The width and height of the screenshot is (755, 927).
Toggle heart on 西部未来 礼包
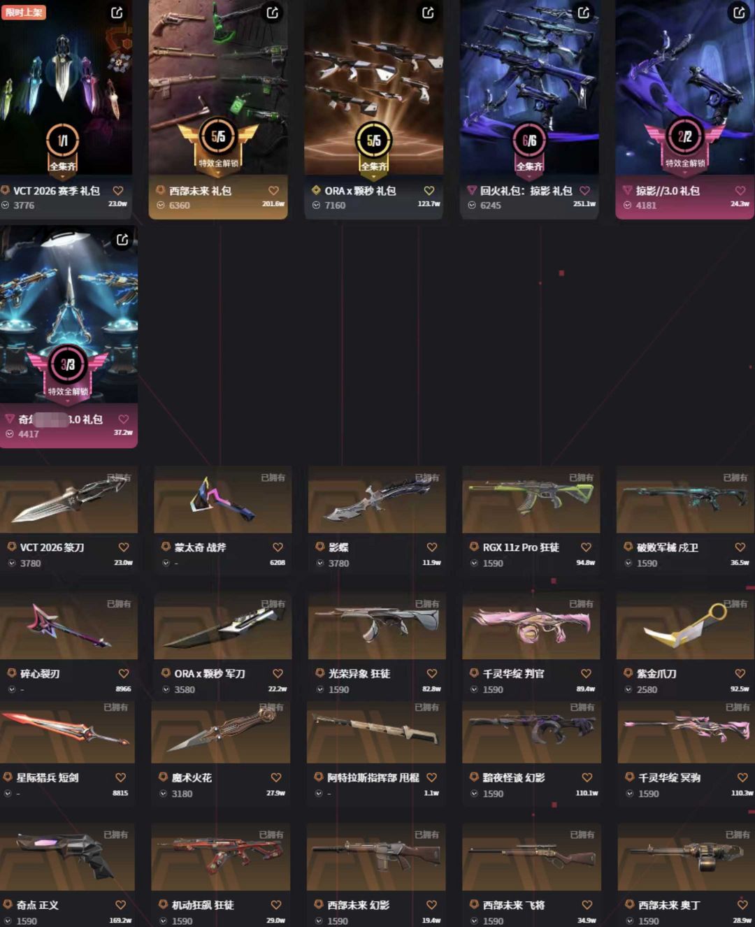(x=273, y=191)
